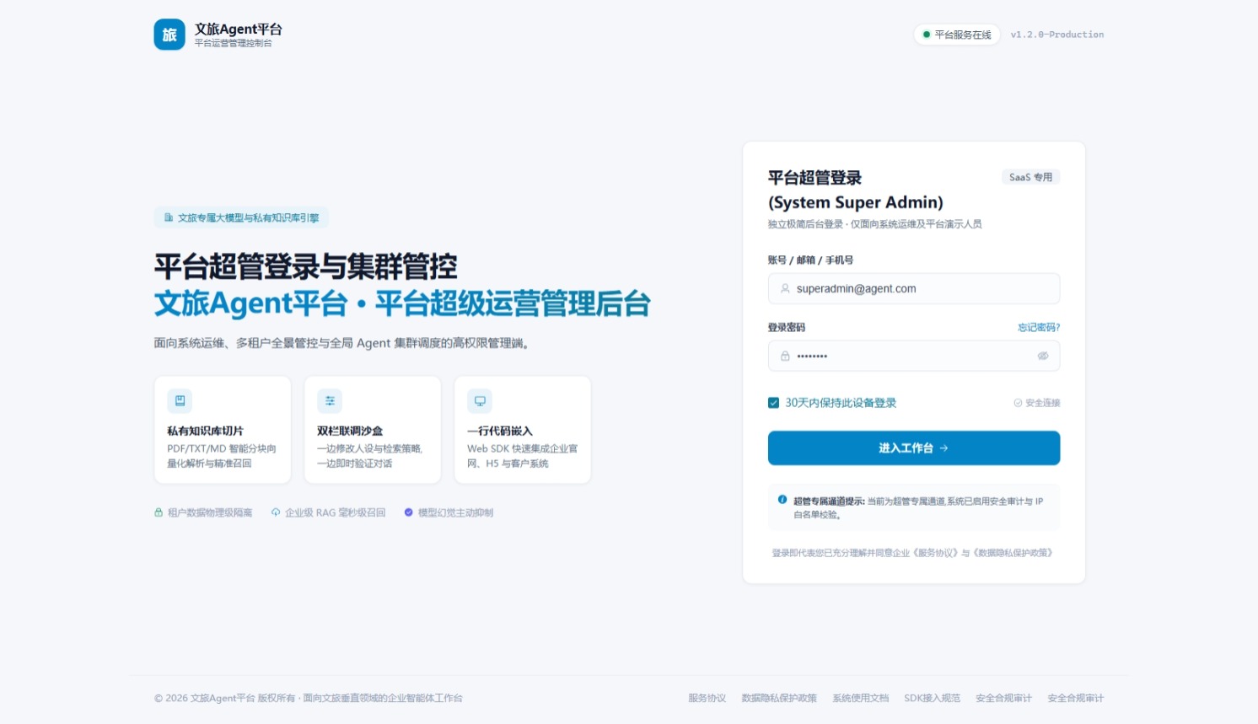This screenshot has width=1258, height=724.
Task: Click the cloud icon beside 企业级 RAG 毫秒级召回
Action: 276,512
